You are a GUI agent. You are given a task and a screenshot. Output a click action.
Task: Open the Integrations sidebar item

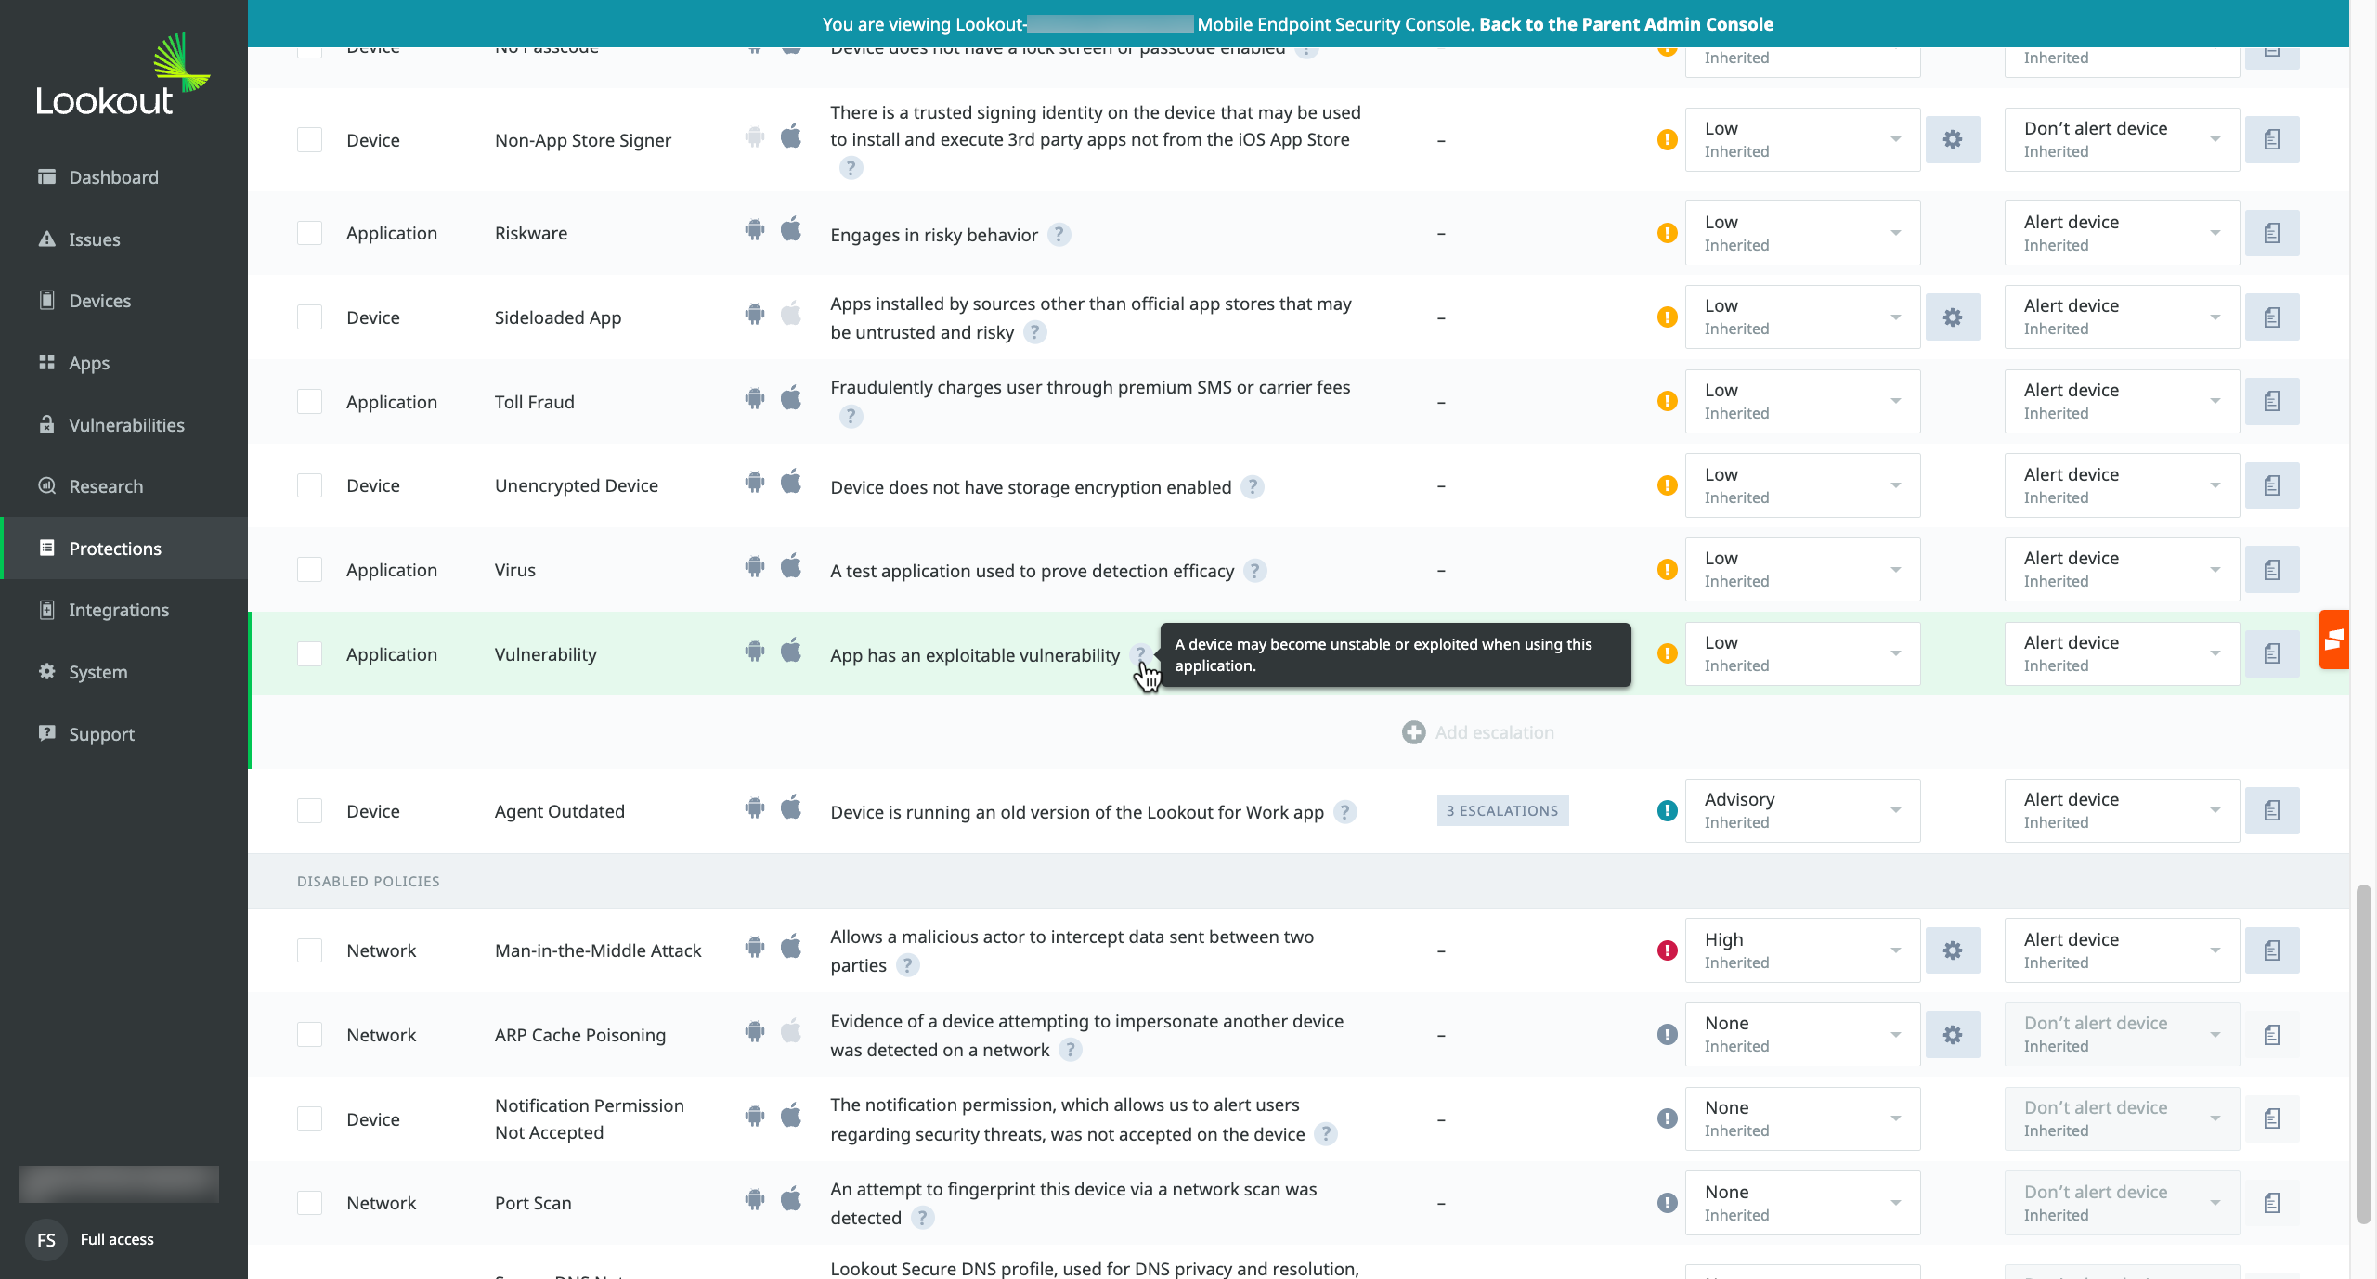[119, 610]
